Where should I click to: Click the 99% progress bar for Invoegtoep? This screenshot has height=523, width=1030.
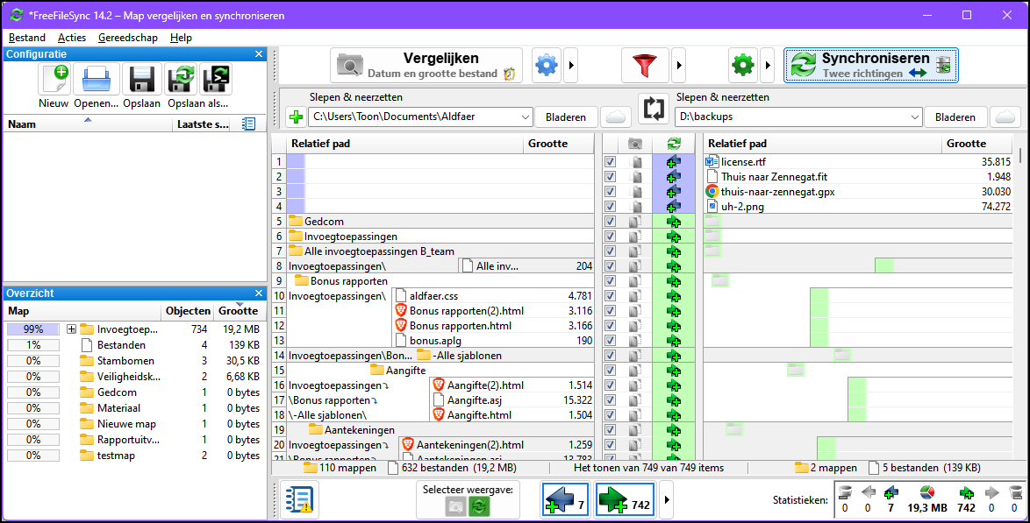[x=32, y=329]
